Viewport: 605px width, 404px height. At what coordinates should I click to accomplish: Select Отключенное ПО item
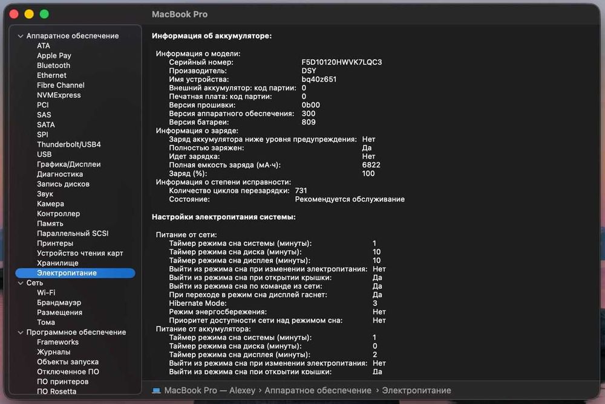(68, 372)
